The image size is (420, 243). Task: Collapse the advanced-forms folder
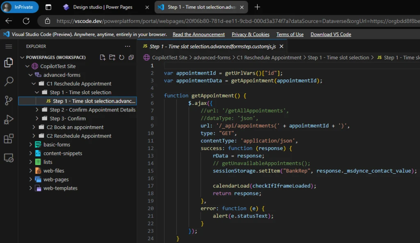(31, 75)
